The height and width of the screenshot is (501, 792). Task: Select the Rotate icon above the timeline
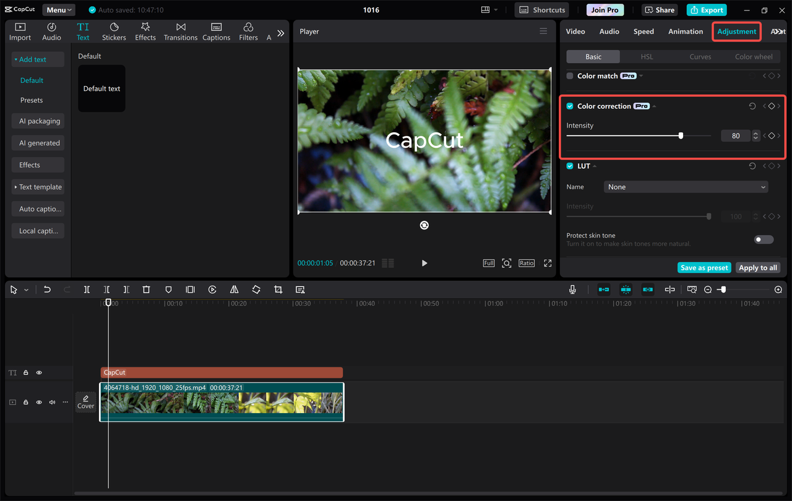(x=256, y=289)
